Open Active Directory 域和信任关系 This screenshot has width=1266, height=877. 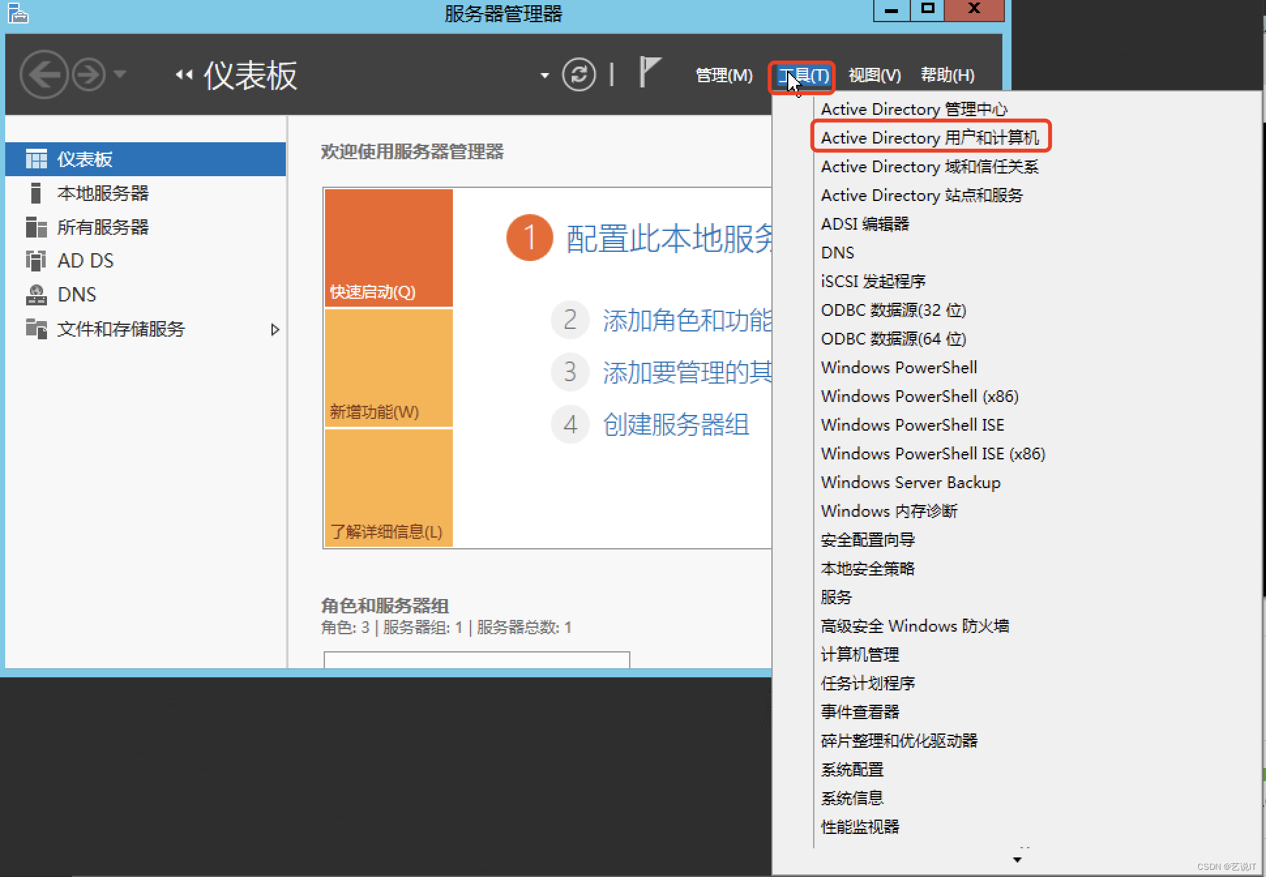click(930, 166)
